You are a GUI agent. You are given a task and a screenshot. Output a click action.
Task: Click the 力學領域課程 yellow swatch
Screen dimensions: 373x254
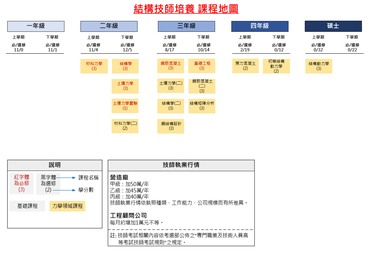pyautogui.click(x=67, y=206)
